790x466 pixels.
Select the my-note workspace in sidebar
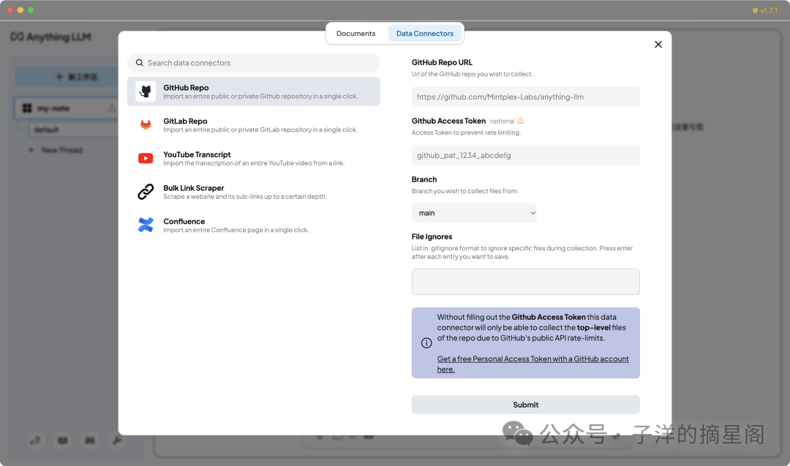67,108
